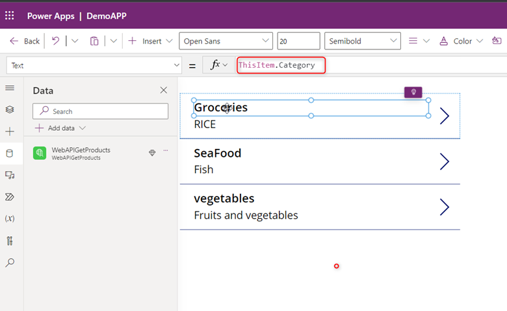The width and height of the screenshot is (507, 311).
Task: Open the Color picker in toolbar
Action: point(462,41)
